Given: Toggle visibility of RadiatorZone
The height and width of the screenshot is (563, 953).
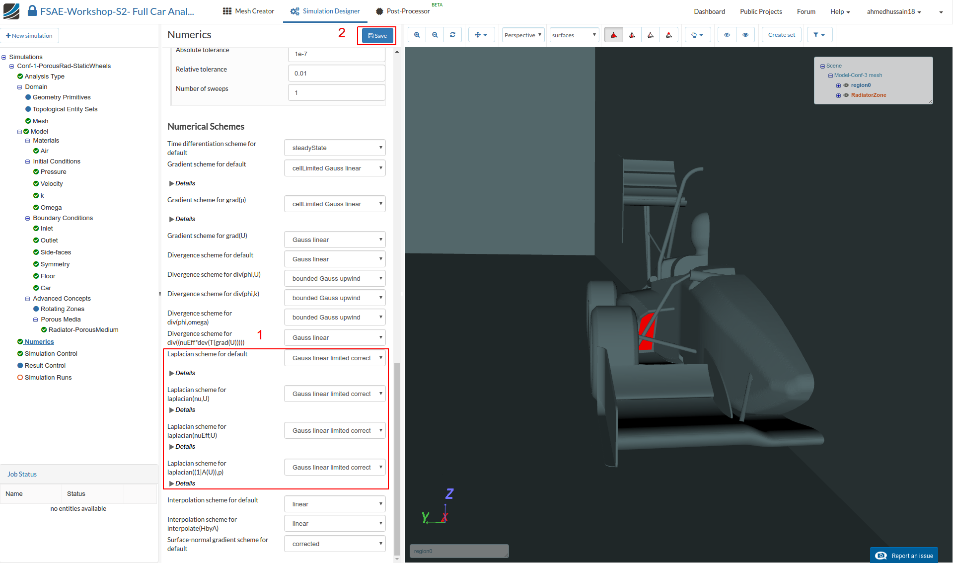Looking at the screenshot, I should coord(847,95).
